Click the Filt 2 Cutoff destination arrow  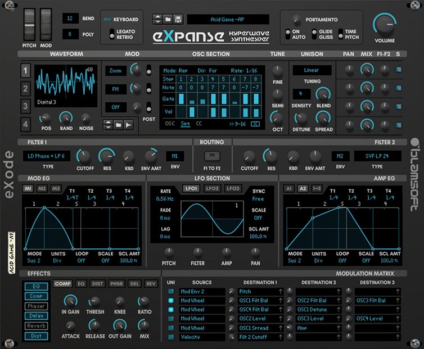[281, 337]
